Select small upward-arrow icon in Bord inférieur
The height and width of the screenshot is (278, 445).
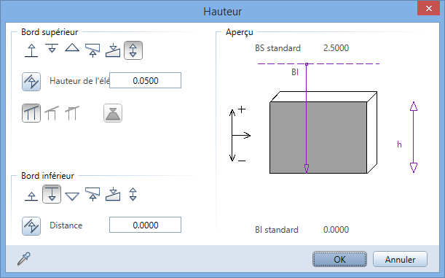click(31, 196)
